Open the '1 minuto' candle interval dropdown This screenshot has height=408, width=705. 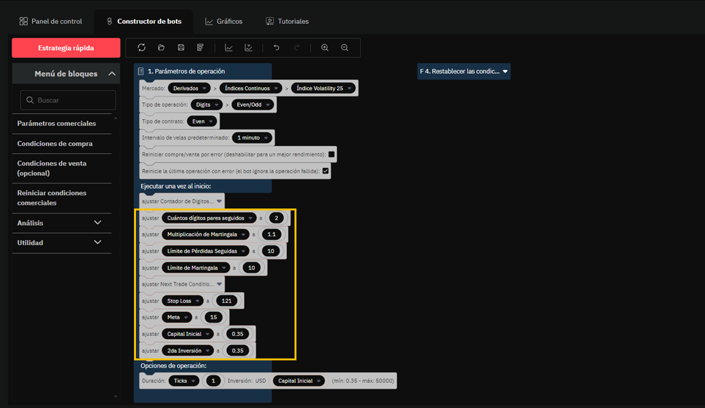252,138
